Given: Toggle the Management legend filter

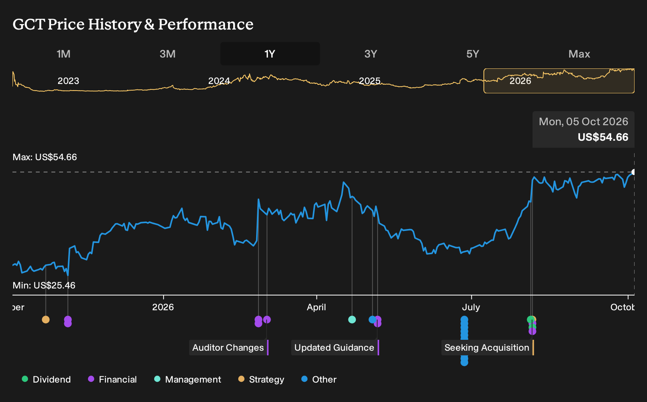Looking at the screenshot, I should [x=188, y=379].
